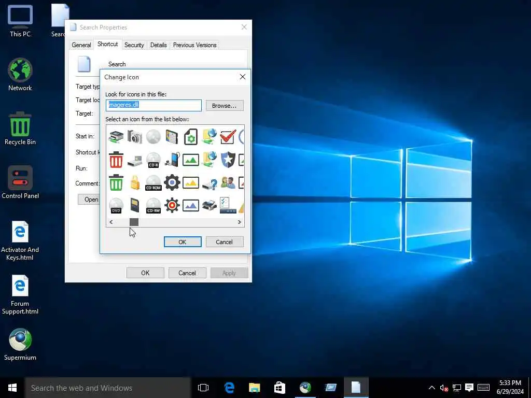
Task: Select the yellow mountain picture icon
Action: [191, 183]
